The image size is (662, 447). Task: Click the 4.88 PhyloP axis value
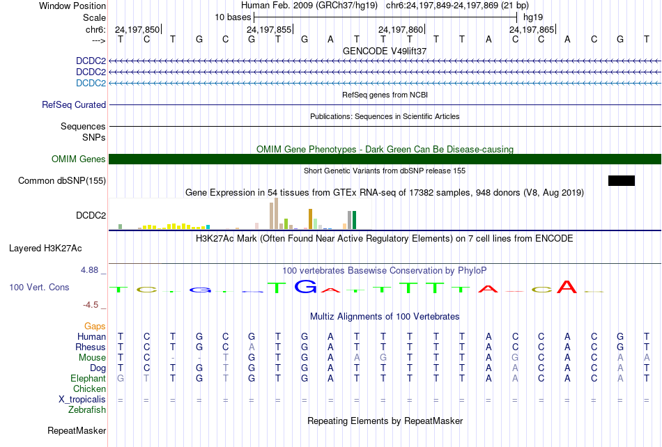89,270
